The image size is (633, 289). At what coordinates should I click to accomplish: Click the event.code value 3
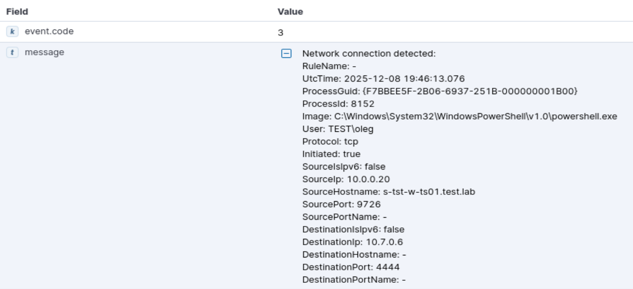[x=280, y=32]
